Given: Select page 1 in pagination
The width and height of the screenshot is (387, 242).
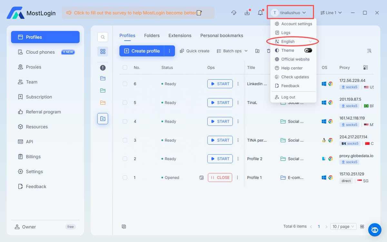Looking at the screenshot, I should 319,227.
